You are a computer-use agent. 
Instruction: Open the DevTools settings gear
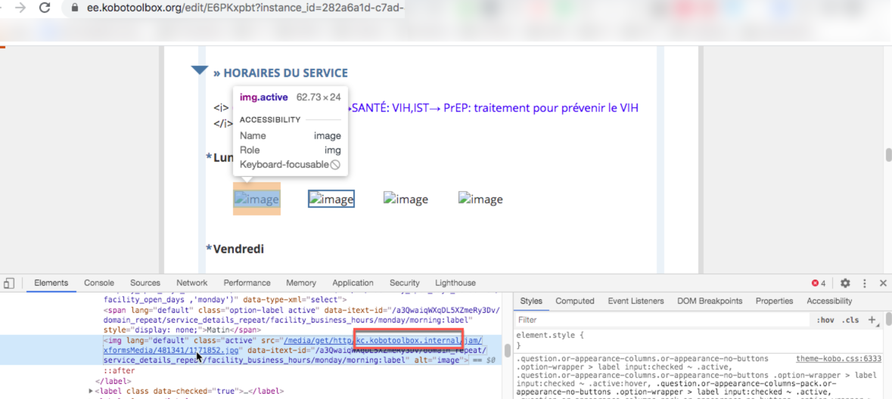(x=845, y=283)
